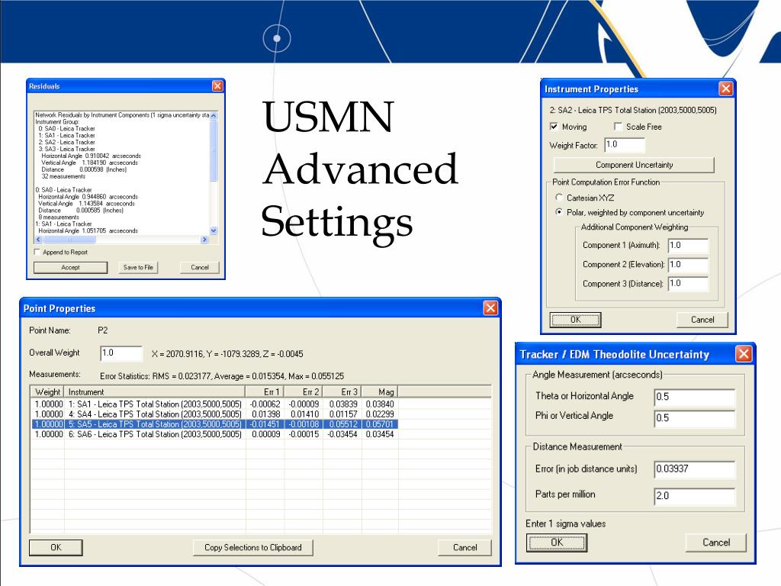Click the Overall Weight input field
Viewport: 781px width, 586px height.
(x=121, y=353)
